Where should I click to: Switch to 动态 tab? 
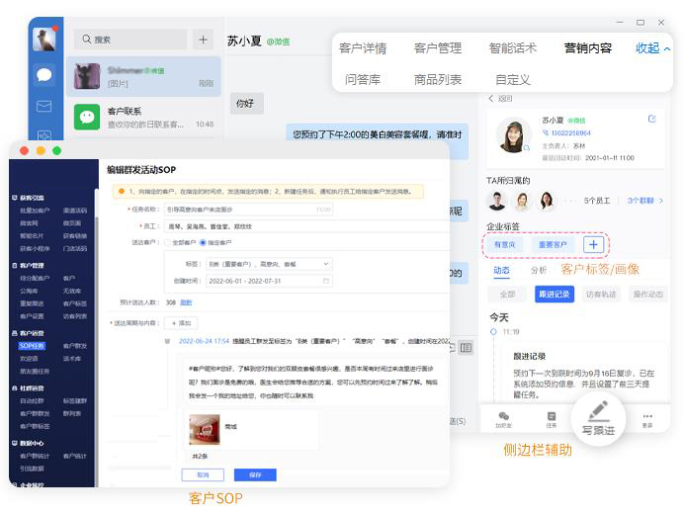coord(501,271)
